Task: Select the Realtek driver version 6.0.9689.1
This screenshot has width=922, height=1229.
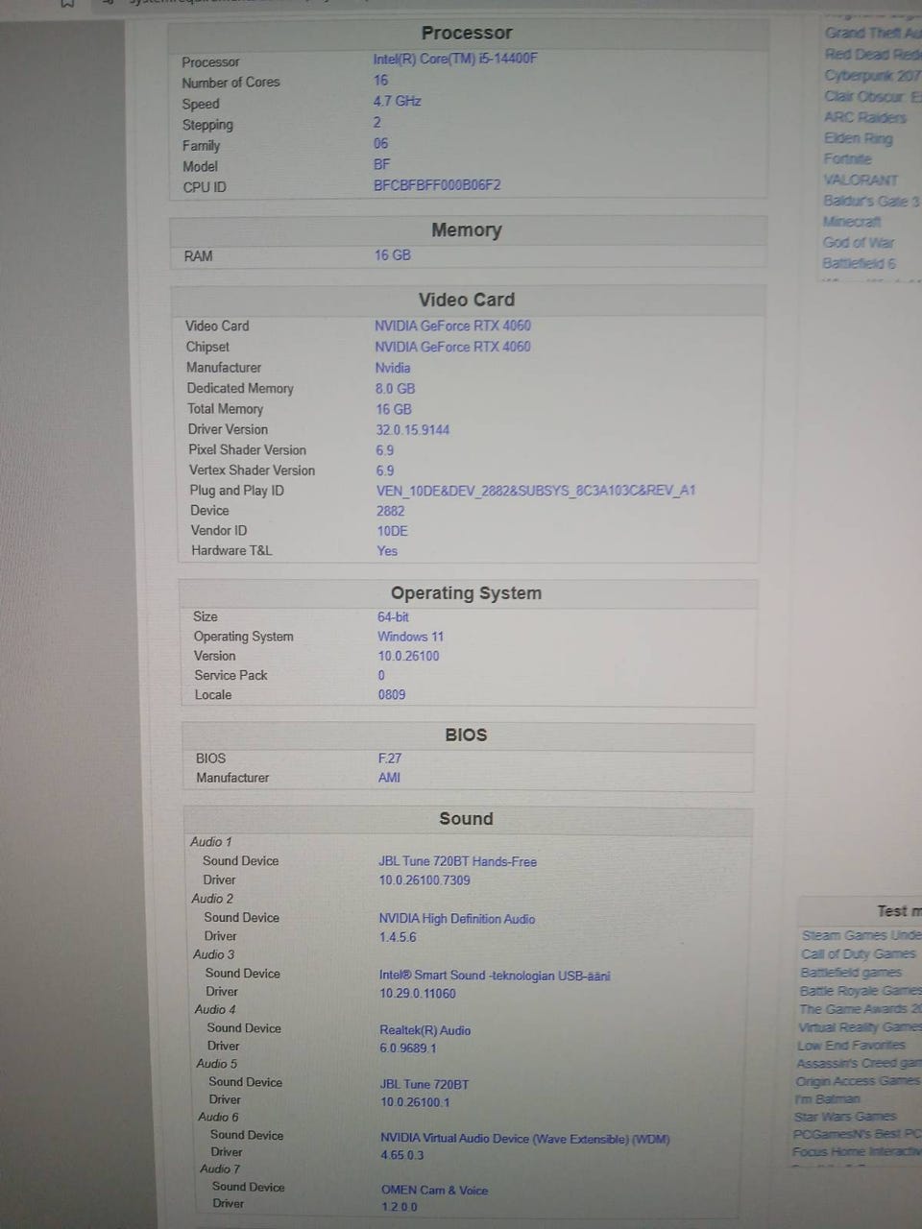Action: 408,1048
